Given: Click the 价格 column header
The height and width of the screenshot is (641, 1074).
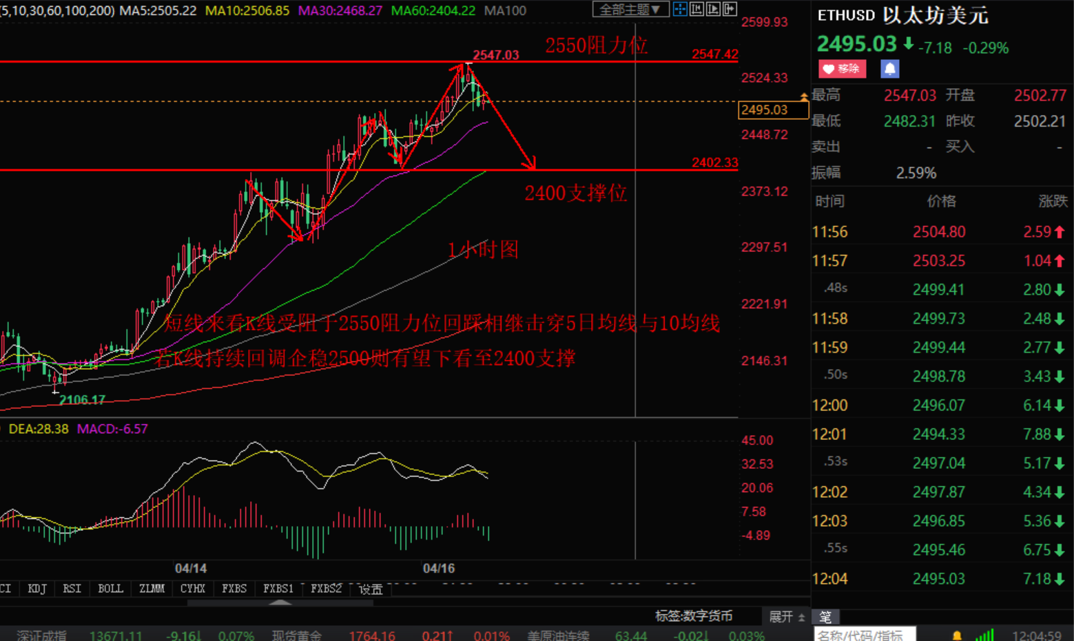Looking at the screenshot, I should pyautogui.click(x=941, y=201).
